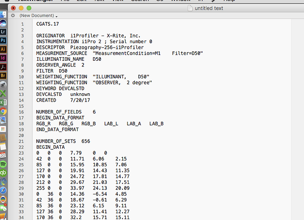This screenshot has width=304, height=220.
Task: Open Safari compass icon in dock
Action: click(3, 191)
